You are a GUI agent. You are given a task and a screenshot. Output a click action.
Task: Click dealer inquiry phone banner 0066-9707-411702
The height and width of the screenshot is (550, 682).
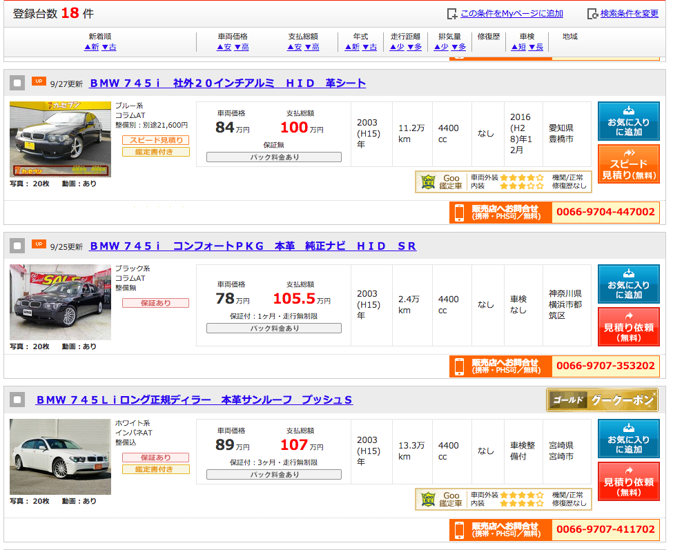pos(554,529)
